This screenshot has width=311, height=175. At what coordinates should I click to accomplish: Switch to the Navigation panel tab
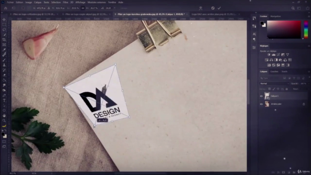276,16
